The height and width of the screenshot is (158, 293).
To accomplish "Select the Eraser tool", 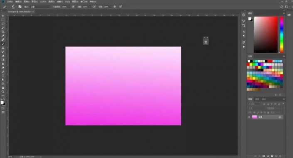I will point(3,56).
